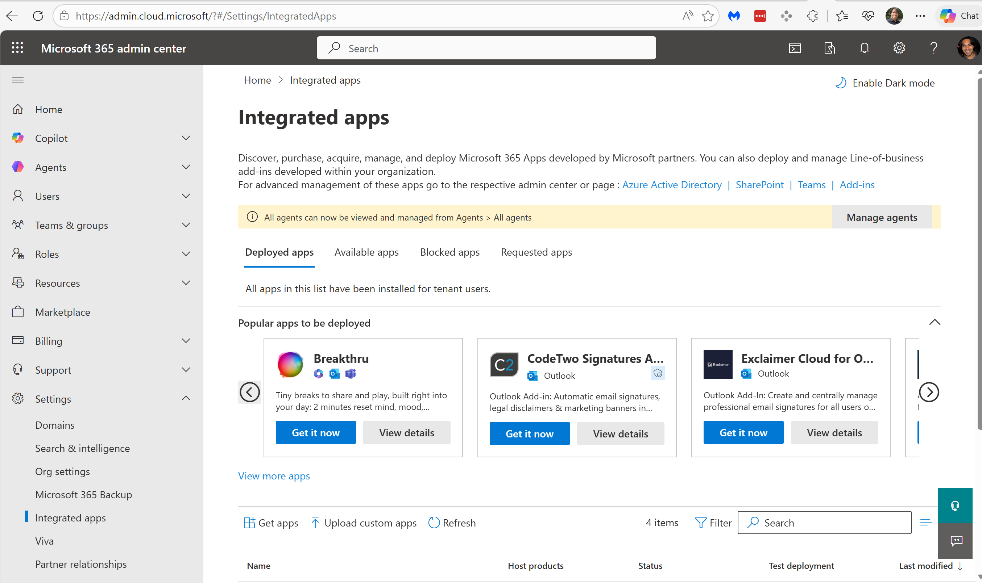Switch to the Blocked apps tab
The width and height of the screenshot is (982, 583).
[x=449, y=252]
